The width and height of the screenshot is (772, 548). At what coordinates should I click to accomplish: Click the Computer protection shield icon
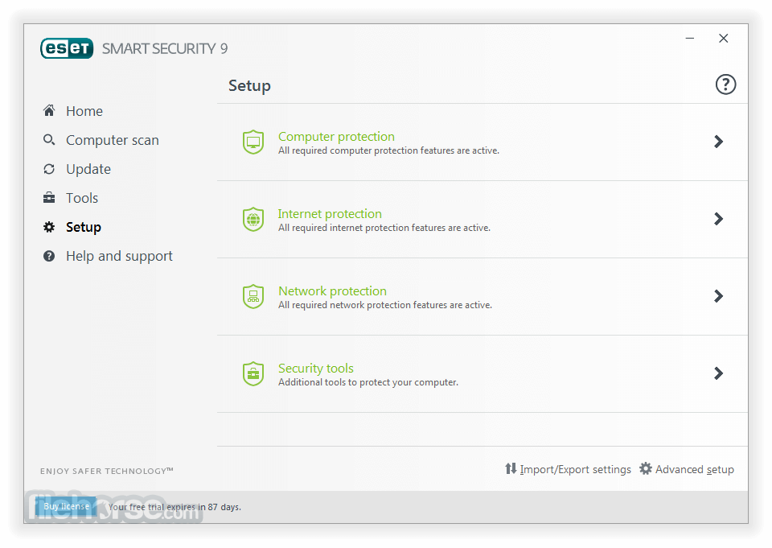253,142
